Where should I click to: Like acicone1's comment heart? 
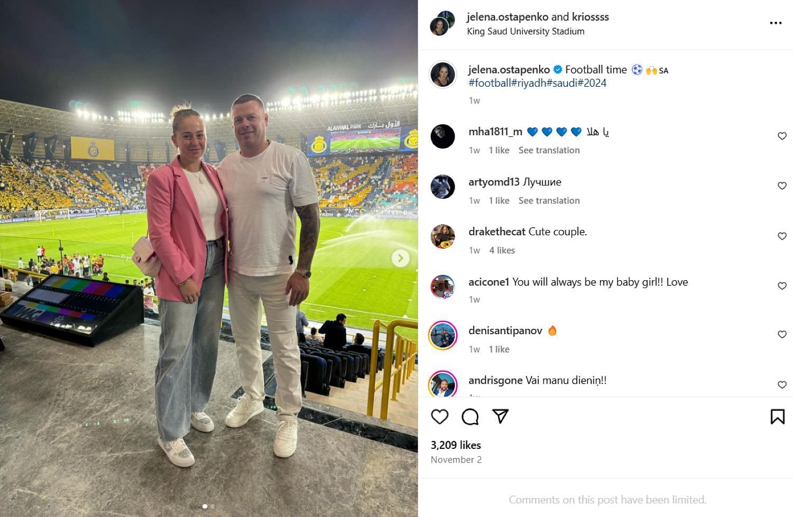[782, 286]
